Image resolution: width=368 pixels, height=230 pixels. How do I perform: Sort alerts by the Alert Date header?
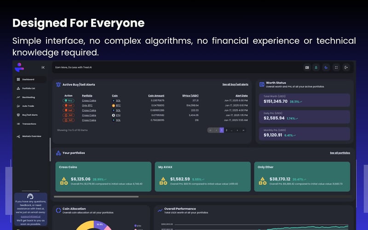[x=241, y=96]
